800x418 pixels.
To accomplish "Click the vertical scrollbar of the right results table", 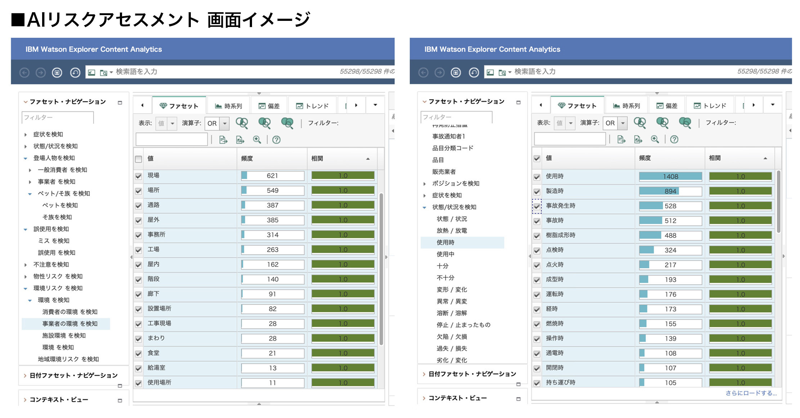I will click(x=778, y=201).
